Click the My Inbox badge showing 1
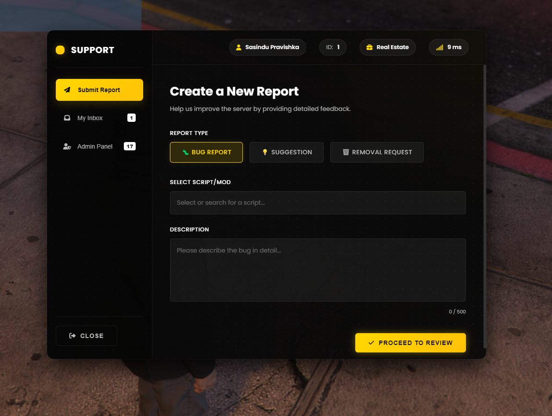Image resolution: width=552 pixels, height=416 pixels. (x=131, y=118)
